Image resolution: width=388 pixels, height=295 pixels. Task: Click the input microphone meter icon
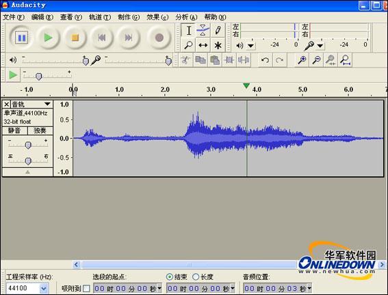[x=309, y=46]
